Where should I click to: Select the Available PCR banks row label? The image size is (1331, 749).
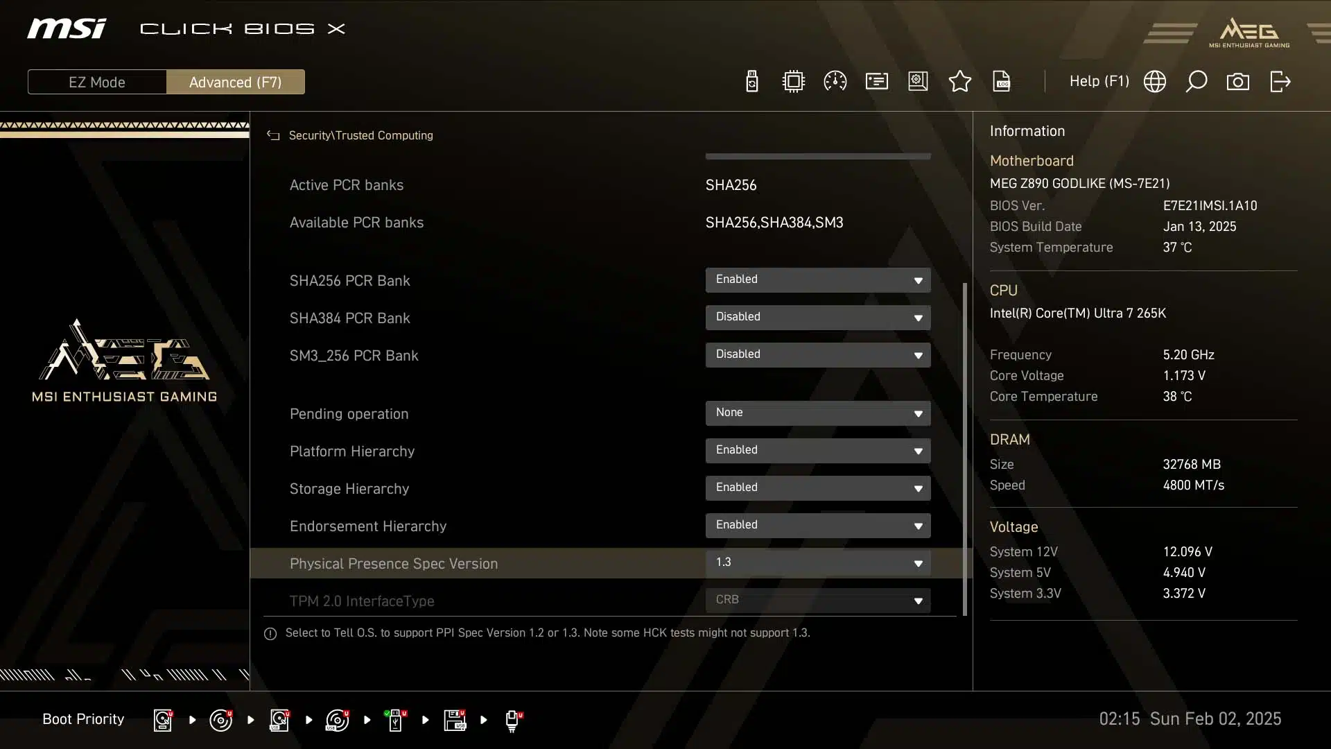click(356, 223)
